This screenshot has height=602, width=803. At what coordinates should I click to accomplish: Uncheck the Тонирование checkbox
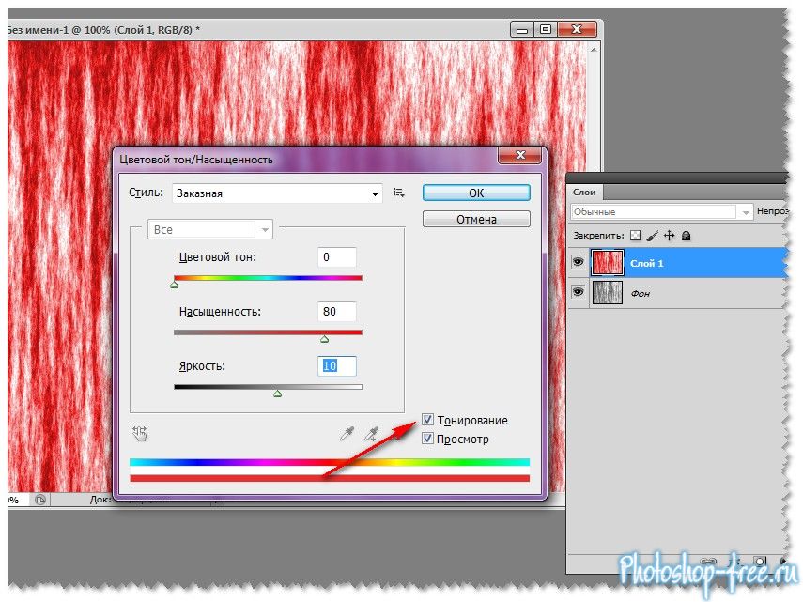pyautogui.click(x=428, y=421)
